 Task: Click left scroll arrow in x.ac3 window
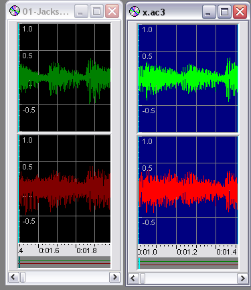(133, 279)
